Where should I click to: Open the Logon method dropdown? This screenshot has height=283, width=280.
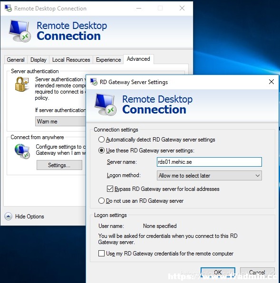tap(209, 175)
